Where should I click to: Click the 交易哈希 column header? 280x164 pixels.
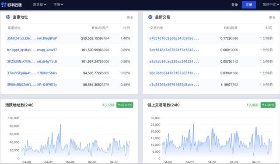156,28
